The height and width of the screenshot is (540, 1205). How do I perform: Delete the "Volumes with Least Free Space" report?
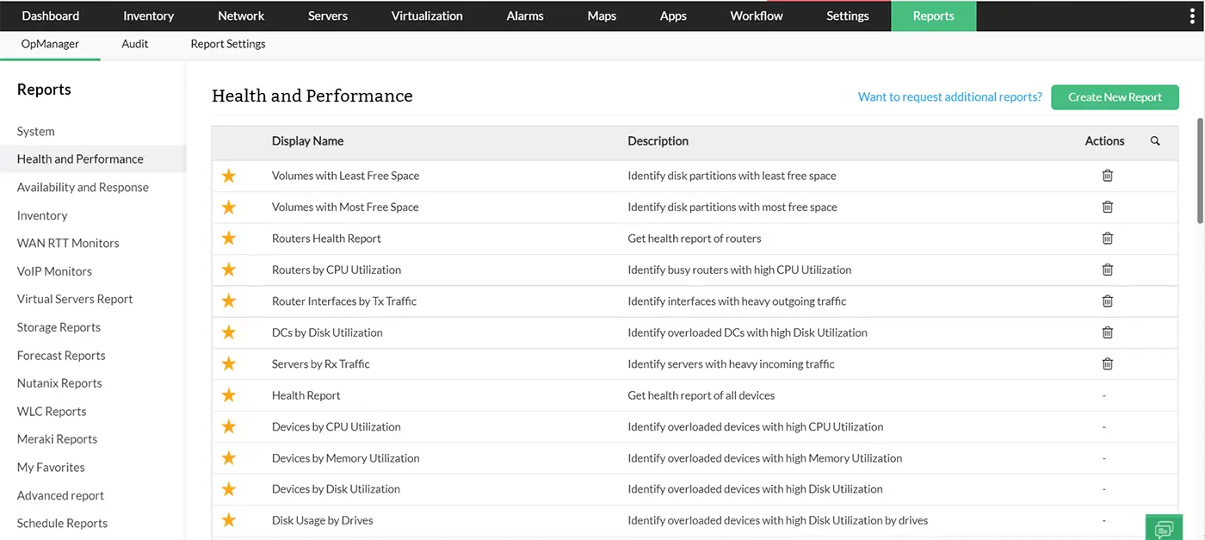(x=1107, y=175)
